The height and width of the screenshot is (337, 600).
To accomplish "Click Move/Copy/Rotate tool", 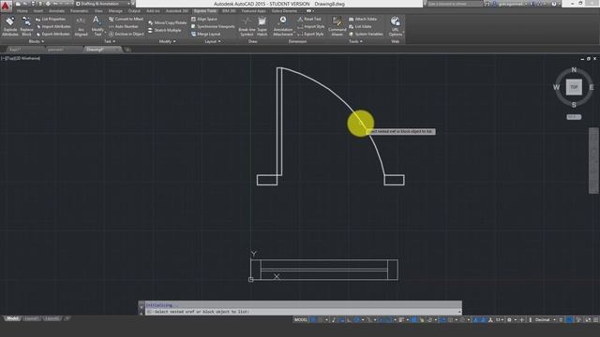I will point(167,22).
